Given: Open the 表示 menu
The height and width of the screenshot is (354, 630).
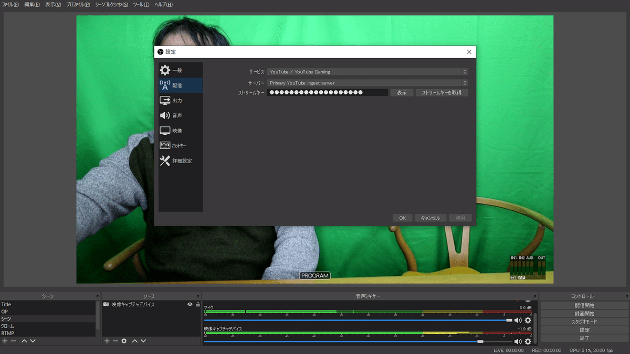Looking at the screenshot, I should 53,5.
